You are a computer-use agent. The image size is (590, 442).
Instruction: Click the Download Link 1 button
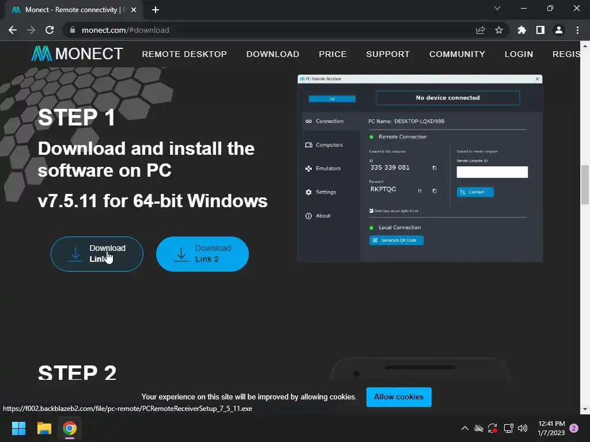[x=97, y=254]
